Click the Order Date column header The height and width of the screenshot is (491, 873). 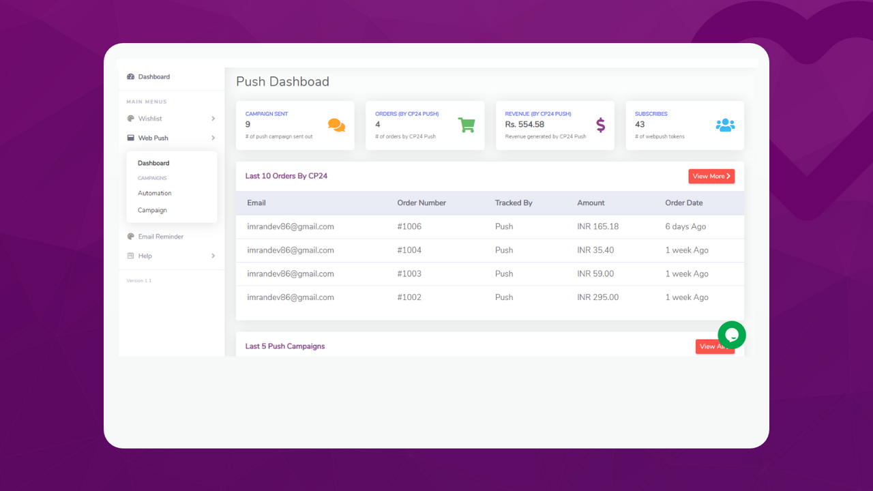coord(683,203)
